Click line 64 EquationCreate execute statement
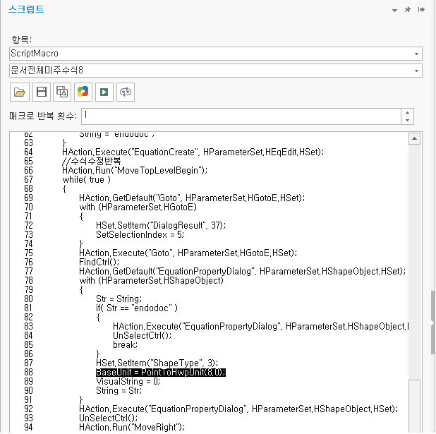 tap(193, 152)
